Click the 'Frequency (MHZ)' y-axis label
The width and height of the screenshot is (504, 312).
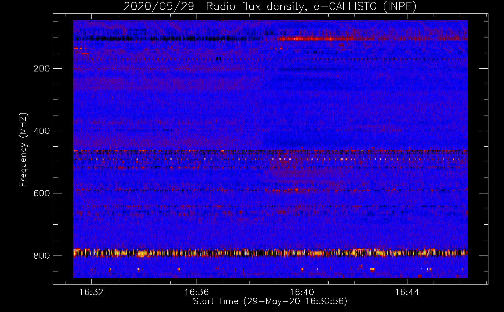pyautogui.click(x=23, y=150)
